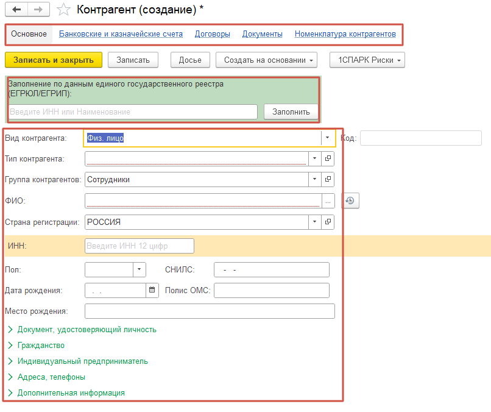Open Банковские и казначейские счета tab

[121, 34]
